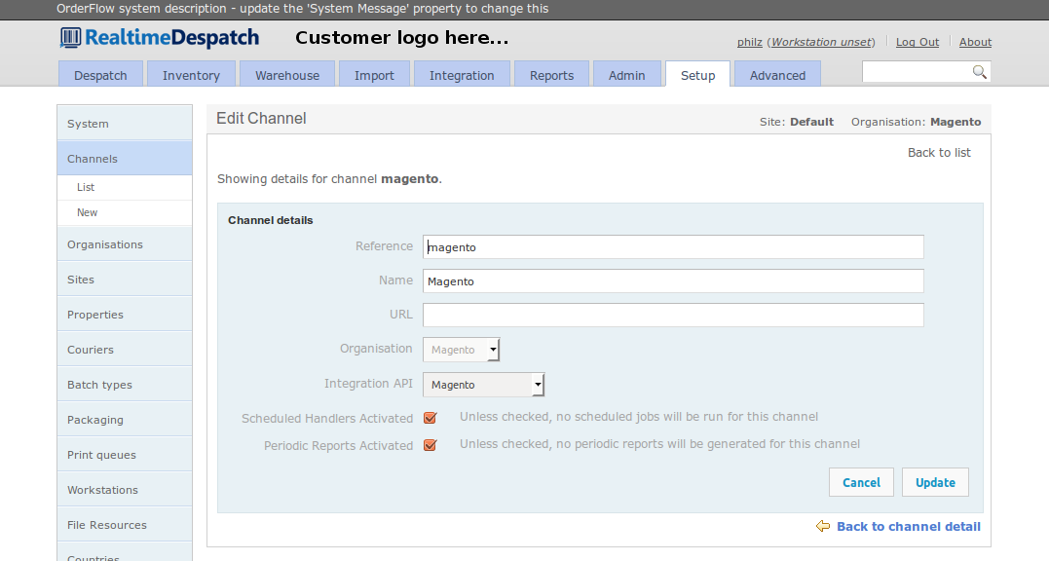Uncheck Periodic Reports Activated
Screen dimensions: 1049x561
click(430, 445)
